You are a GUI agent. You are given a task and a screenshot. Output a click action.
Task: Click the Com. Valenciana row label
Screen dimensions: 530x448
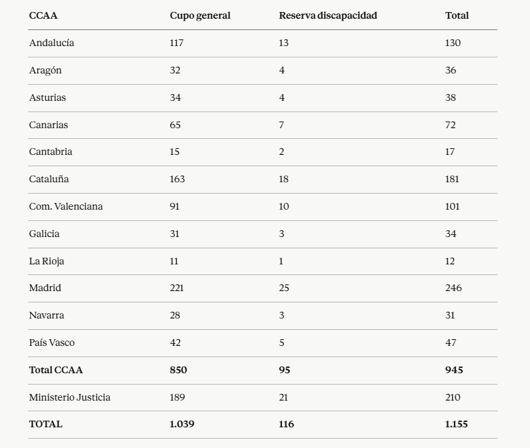point(65,206)
